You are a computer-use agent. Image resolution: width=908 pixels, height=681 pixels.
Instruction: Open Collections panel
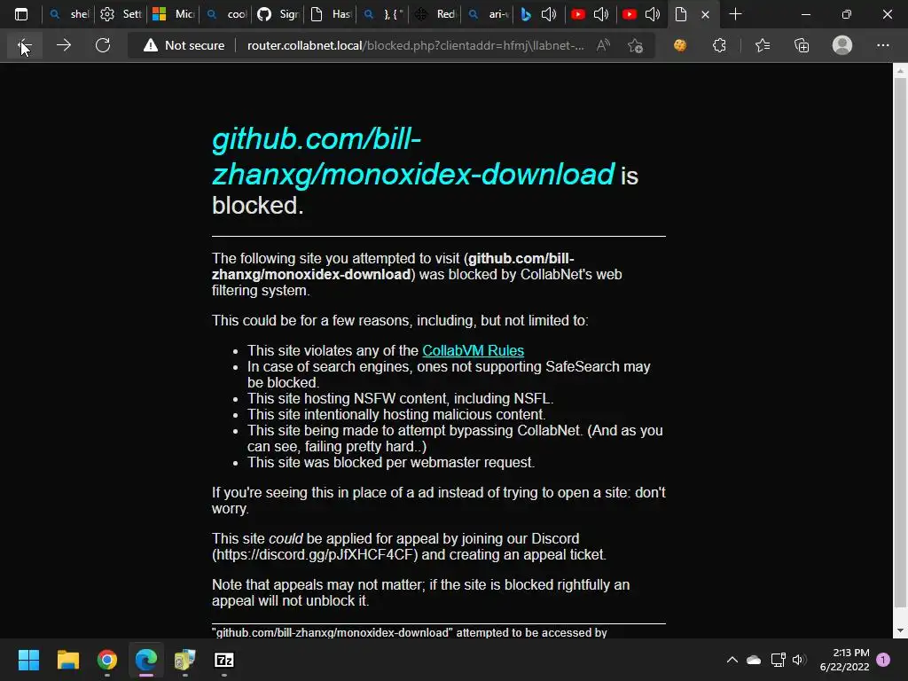click(x=802, y=45)
